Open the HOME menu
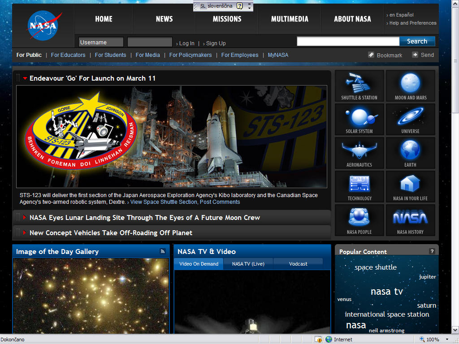Screen dimensions: 459x344 [x=104, y=19]
